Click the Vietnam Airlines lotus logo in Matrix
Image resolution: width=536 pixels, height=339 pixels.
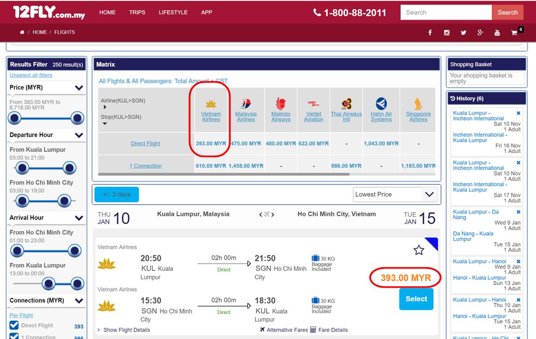(211, 104)
